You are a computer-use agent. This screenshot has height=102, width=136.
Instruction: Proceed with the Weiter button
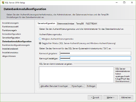click(x=110, y=97)
